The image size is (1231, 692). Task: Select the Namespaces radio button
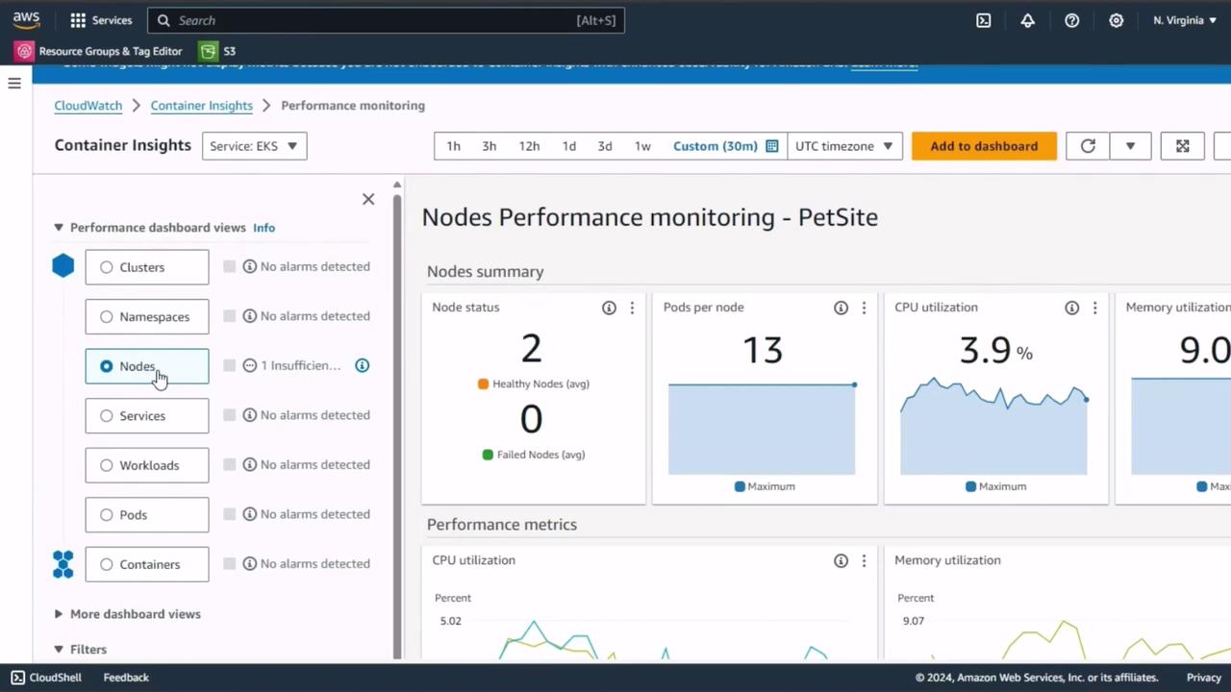(x=106, y=316)
